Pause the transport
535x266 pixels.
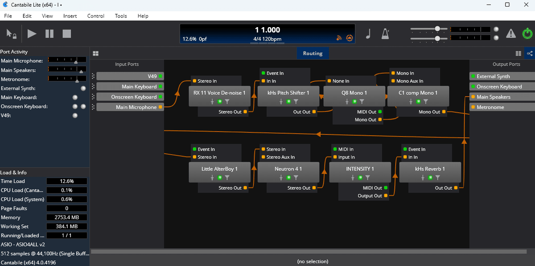point(49,33)
